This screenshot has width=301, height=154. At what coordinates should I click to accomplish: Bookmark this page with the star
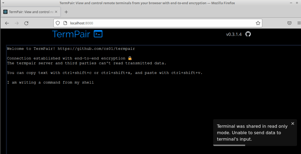point(258,23)
